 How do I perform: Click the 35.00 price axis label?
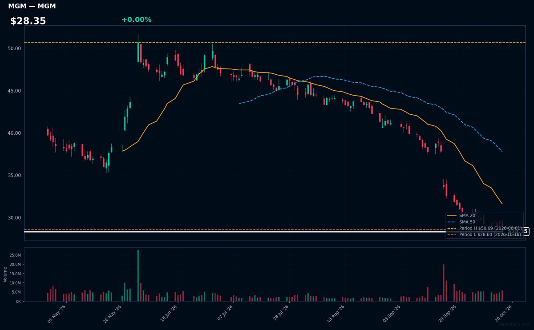(x=14, y=175)
